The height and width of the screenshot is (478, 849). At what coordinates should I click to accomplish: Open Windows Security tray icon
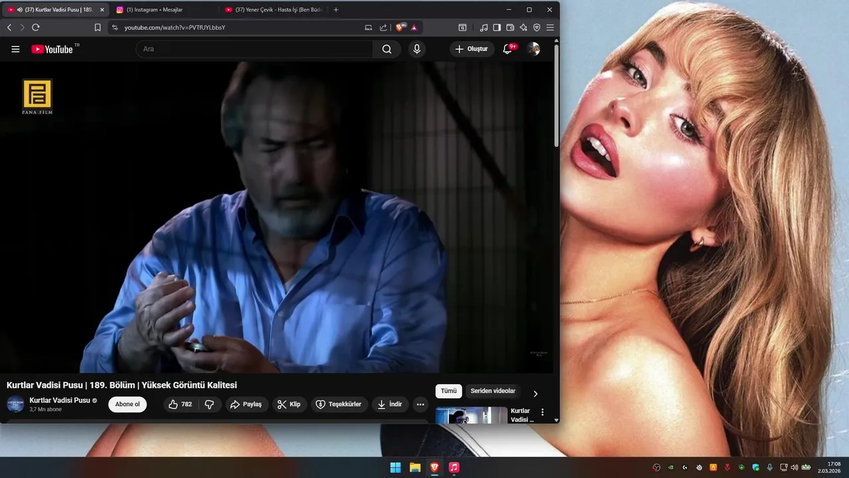(755, 467)
